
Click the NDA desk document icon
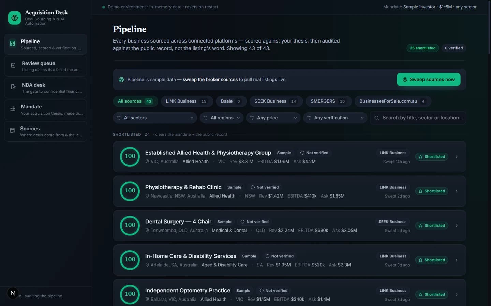point(13,87)
